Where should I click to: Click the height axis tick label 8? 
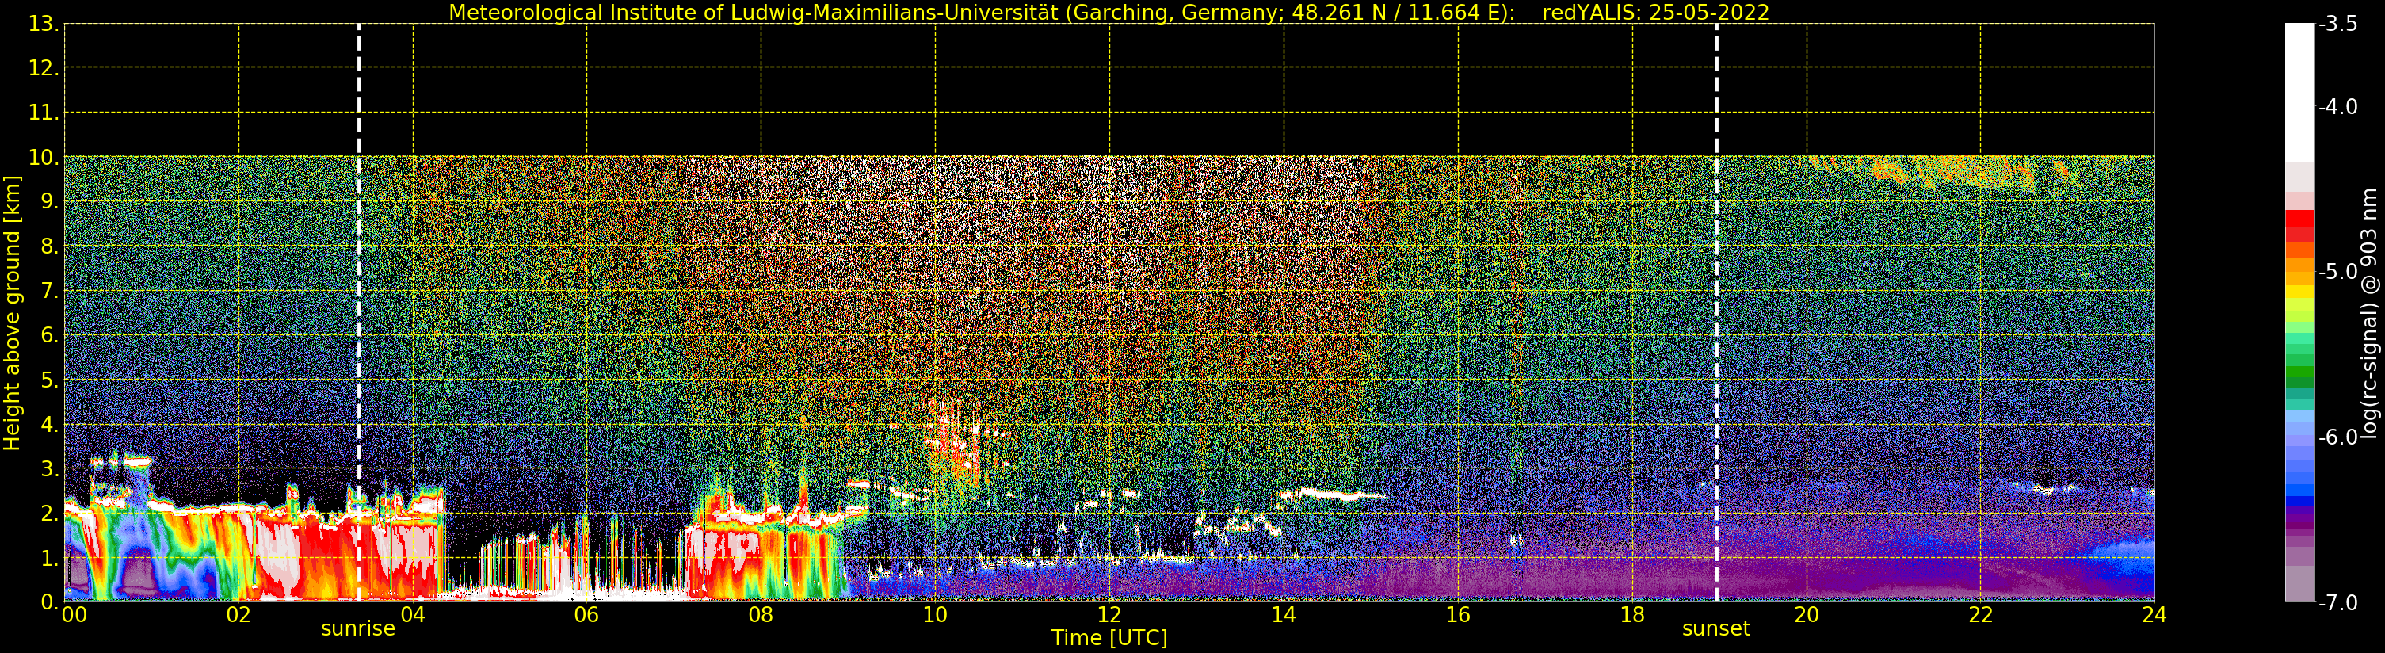[x=48, y=246]
